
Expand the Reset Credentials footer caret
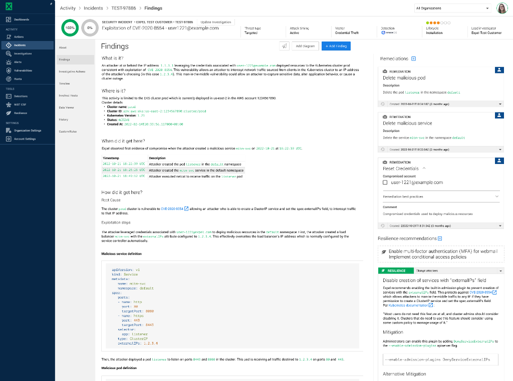pyautogui.click(x=500, y=225)
